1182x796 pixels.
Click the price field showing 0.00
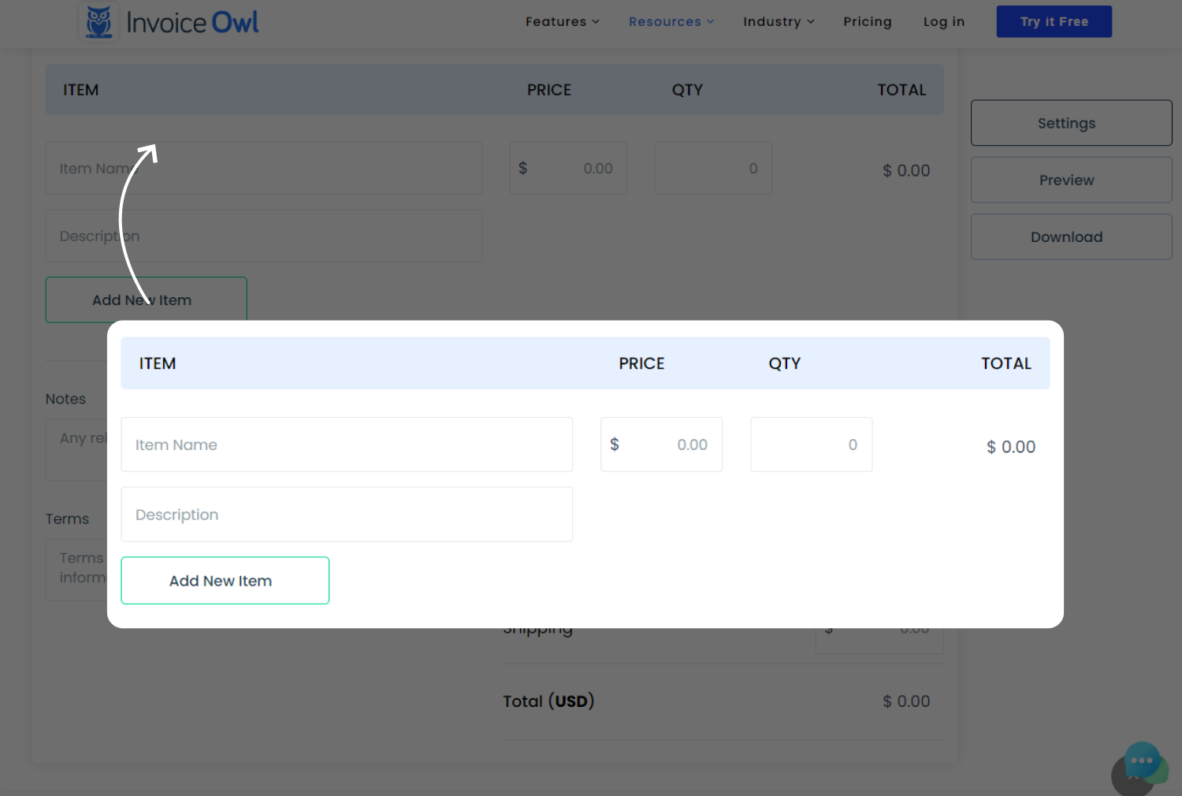[661, 444]
